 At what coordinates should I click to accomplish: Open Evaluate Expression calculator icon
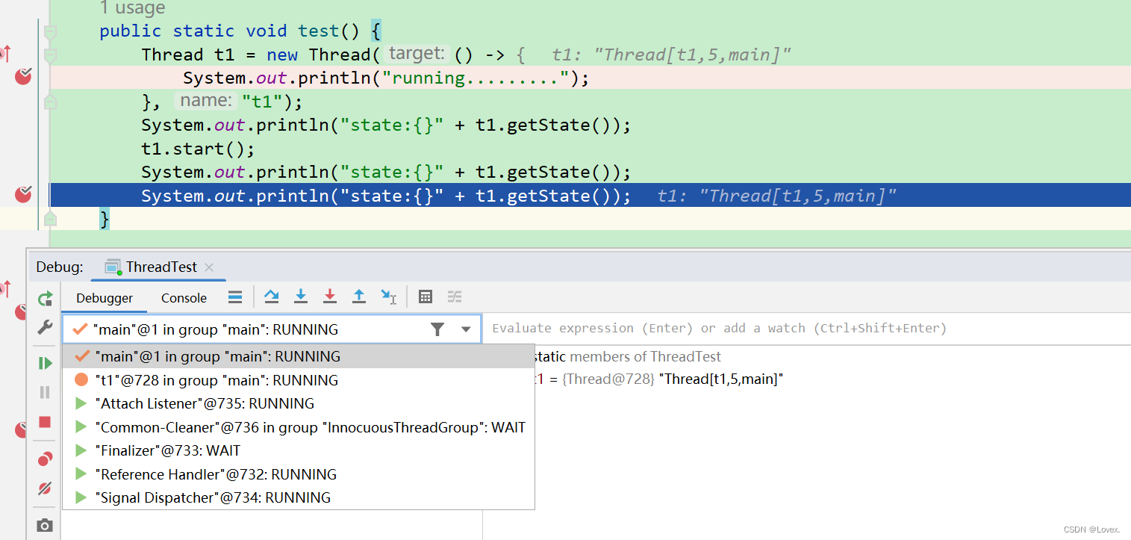click(426, 297)
